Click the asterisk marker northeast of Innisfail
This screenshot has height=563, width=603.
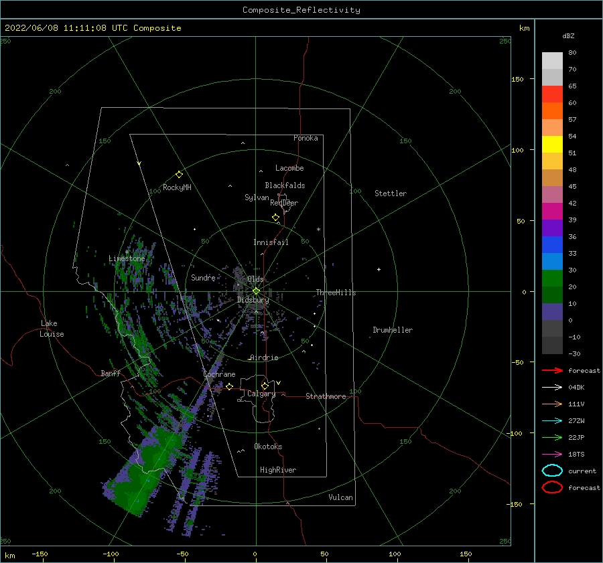(x=318, y=230)
